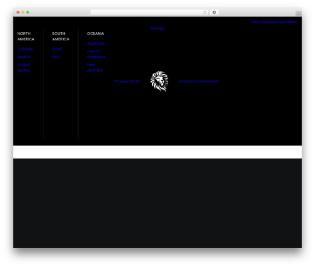Select United States
Screen dimensions: 315x267
pyautogui.click(x=24, y=68)
